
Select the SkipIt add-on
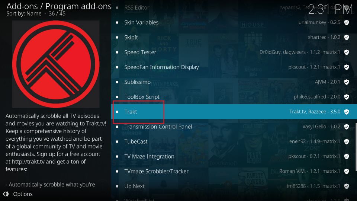pos(234,37)
